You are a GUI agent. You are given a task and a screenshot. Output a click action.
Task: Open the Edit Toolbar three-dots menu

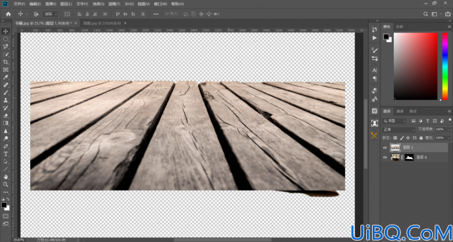tap(6, 192)
